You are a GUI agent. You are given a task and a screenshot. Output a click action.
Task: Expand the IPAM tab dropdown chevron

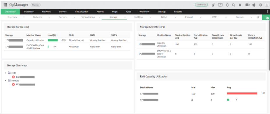[226, 17]
